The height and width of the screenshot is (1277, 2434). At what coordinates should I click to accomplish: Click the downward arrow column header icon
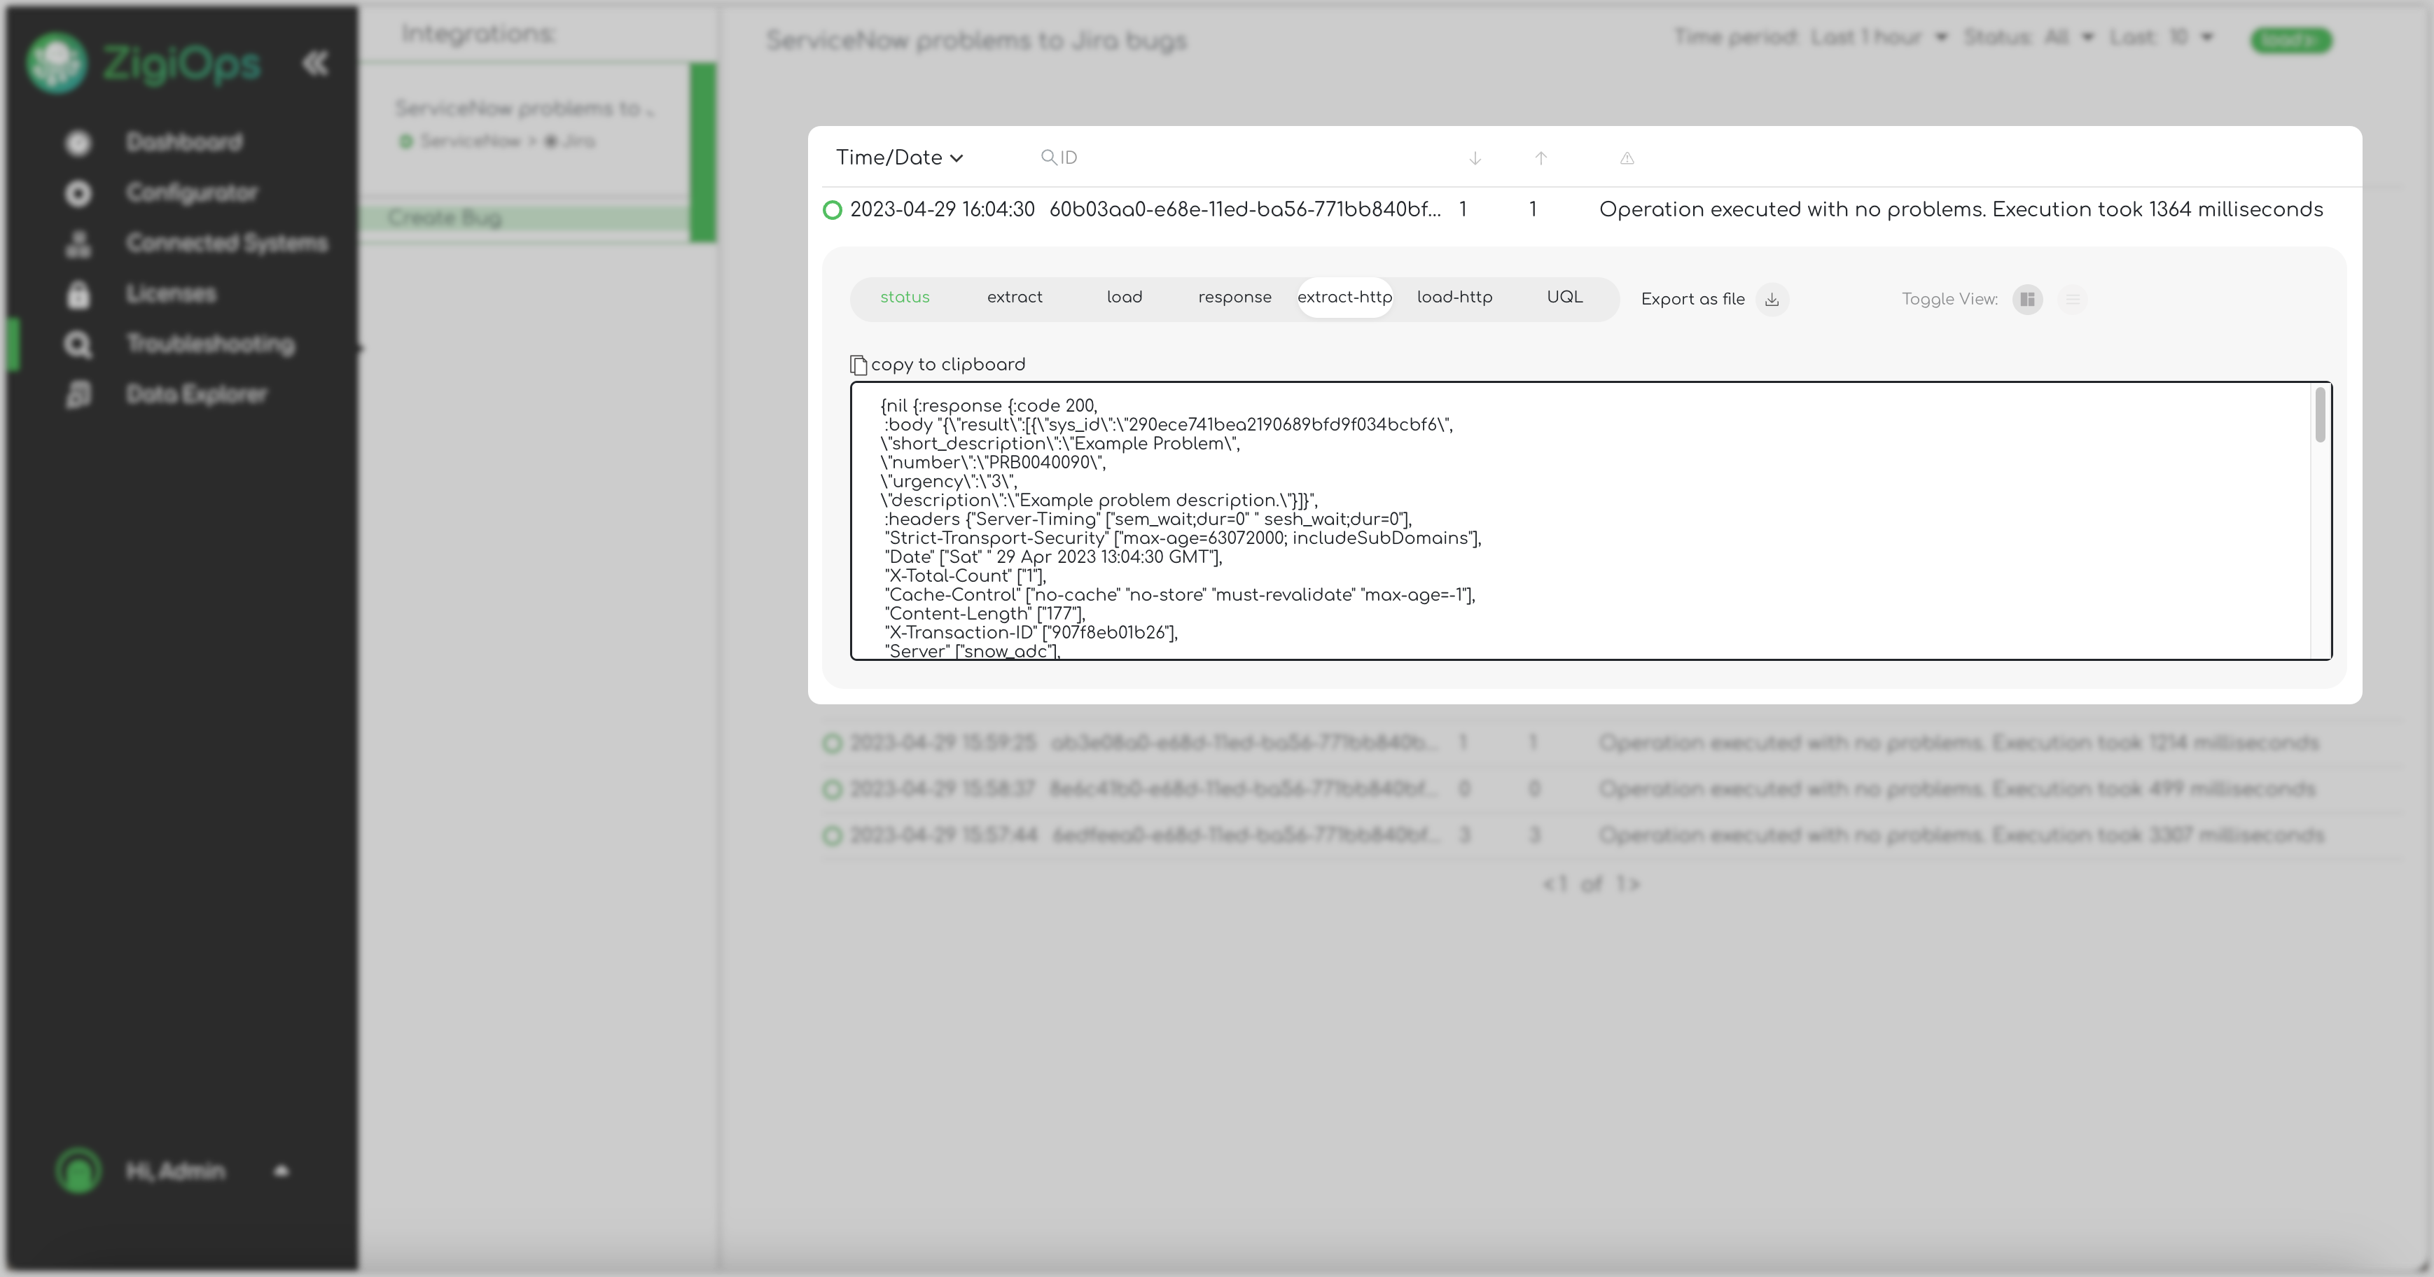(x=1475, y=159)
